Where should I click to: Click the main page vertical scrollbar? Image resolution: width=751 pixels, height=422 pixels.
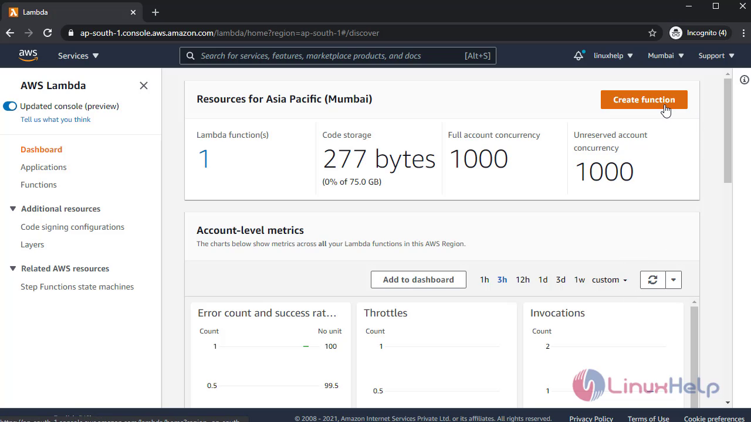(728, 131)
